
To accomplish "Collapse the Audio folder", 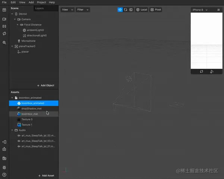I will (12, 130).
